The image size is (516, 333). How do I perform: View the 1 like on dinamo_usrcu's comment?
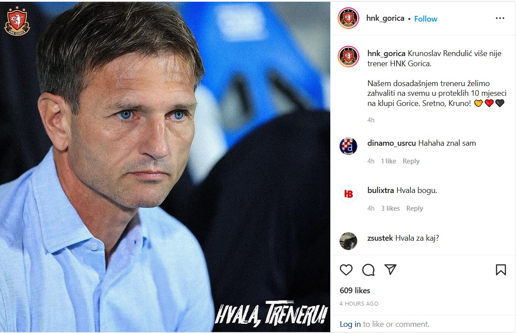(388, 161)
